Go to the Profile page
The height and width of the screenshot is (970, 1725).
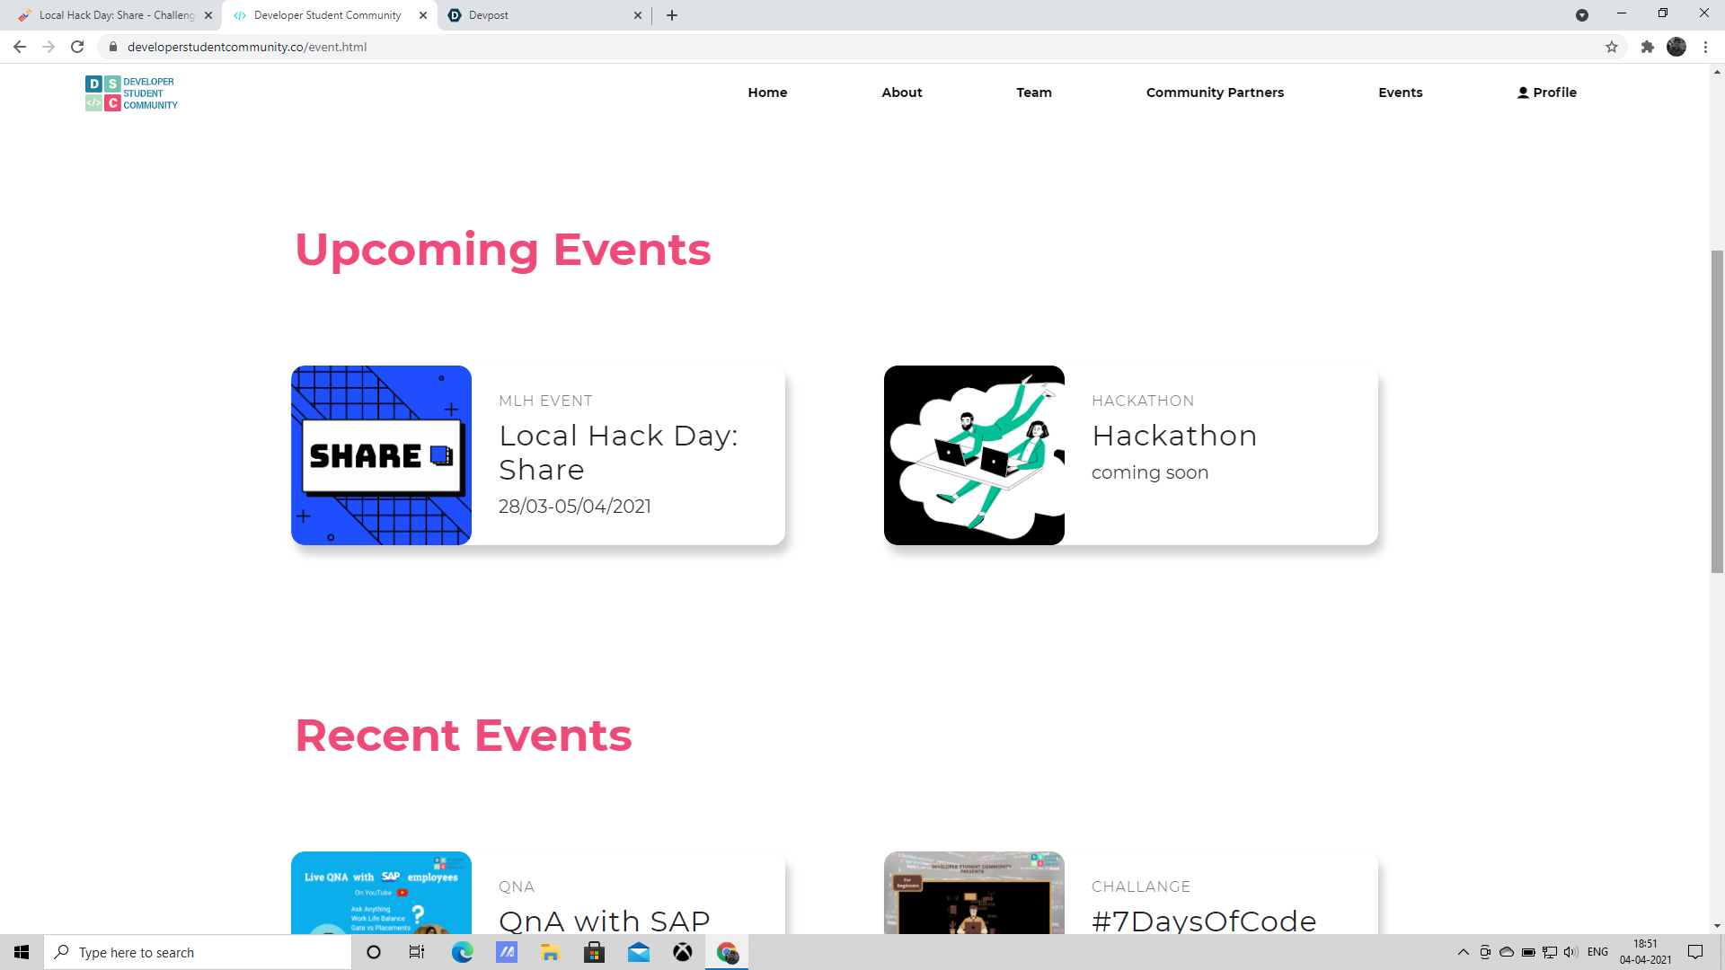[x=1546, y=93]
